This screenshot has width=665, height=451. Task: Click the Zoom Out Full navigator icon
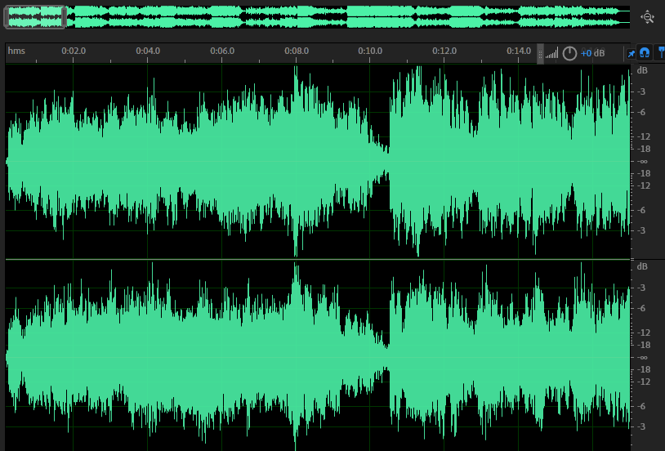(x=647, y=17)
